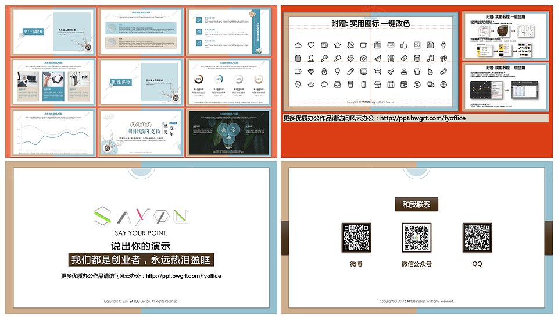Click the delivery truck icon
The height and width of the screenshot is (319, 558).
430,84
